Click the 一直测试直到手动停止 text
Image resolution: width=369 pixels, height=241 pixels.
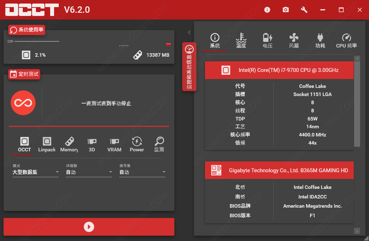click(x=106, y=103)
